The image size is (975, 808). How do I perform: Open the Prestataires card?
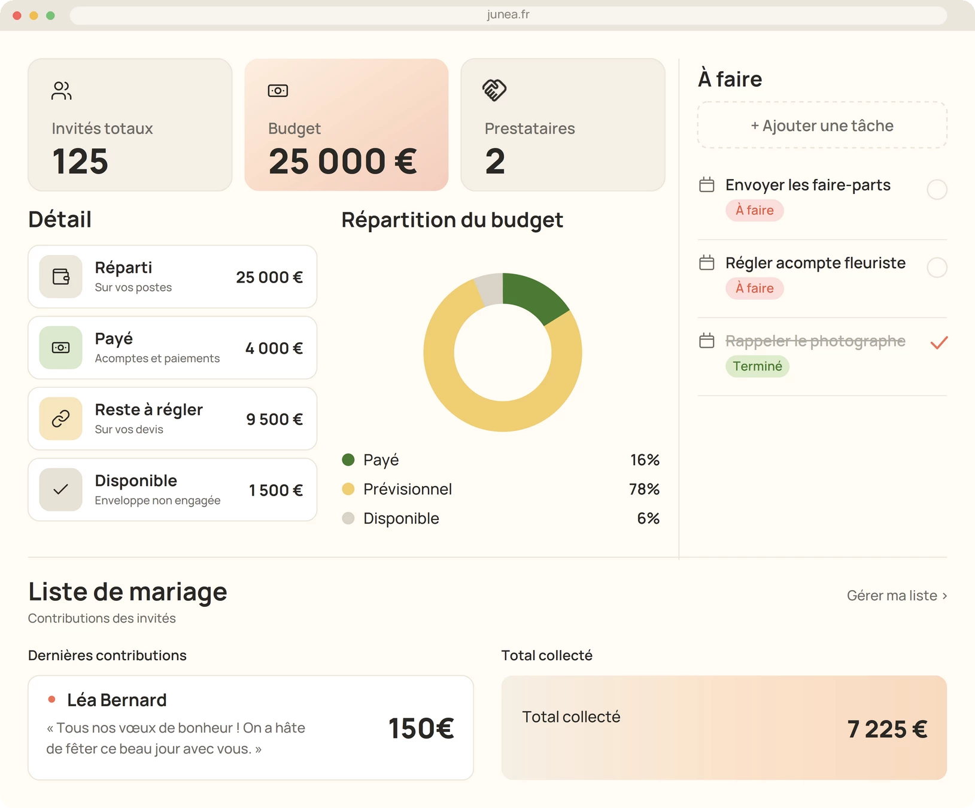point(563,124)
